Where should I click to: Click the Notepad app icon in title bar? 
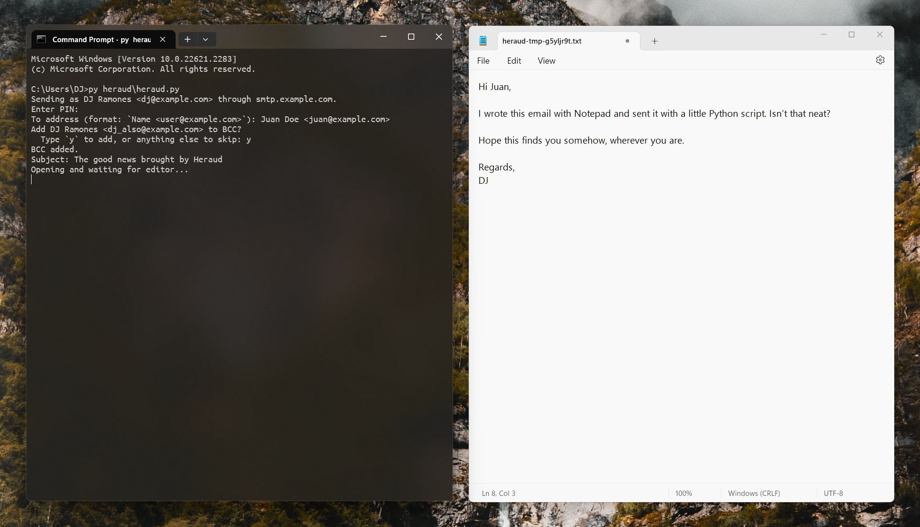(483, 41)
